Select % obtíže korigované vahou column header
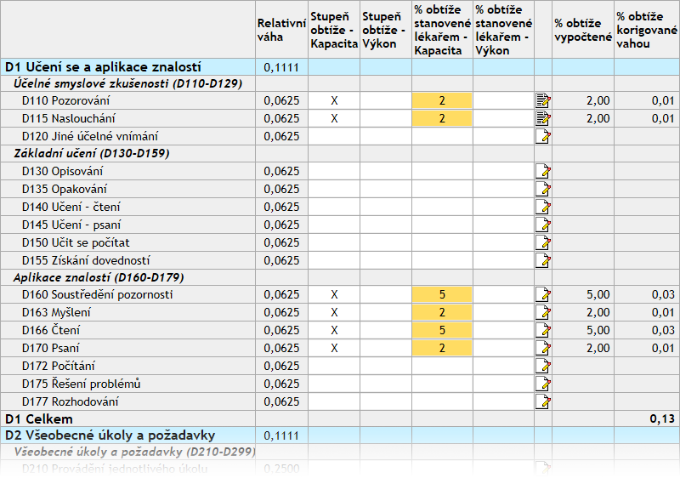Screen dimensions: 680x478 tap(647, 30)
